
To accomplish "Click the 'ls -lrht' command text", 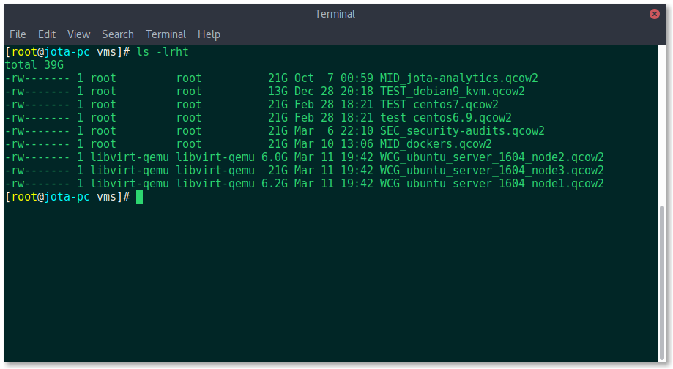I will (163, 52).
